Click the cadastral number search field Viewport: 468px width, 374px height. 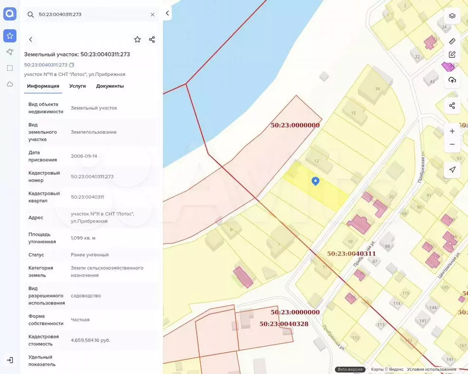click(x=91, y=14)
